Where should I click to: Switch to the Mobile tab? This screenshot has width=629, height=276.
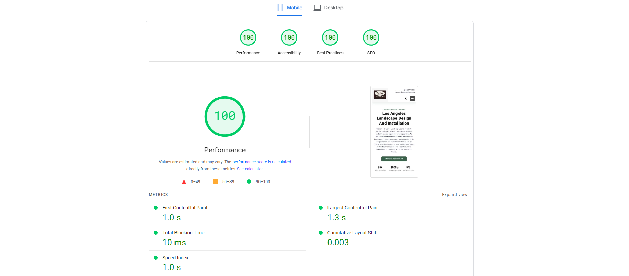point(290,8)
